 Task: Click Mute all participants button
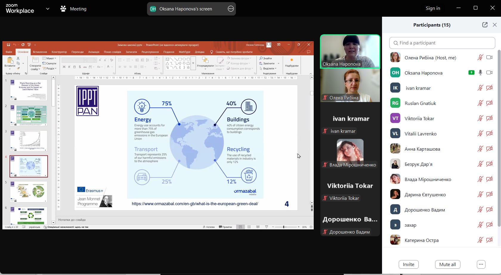click(x=447, y=265)
